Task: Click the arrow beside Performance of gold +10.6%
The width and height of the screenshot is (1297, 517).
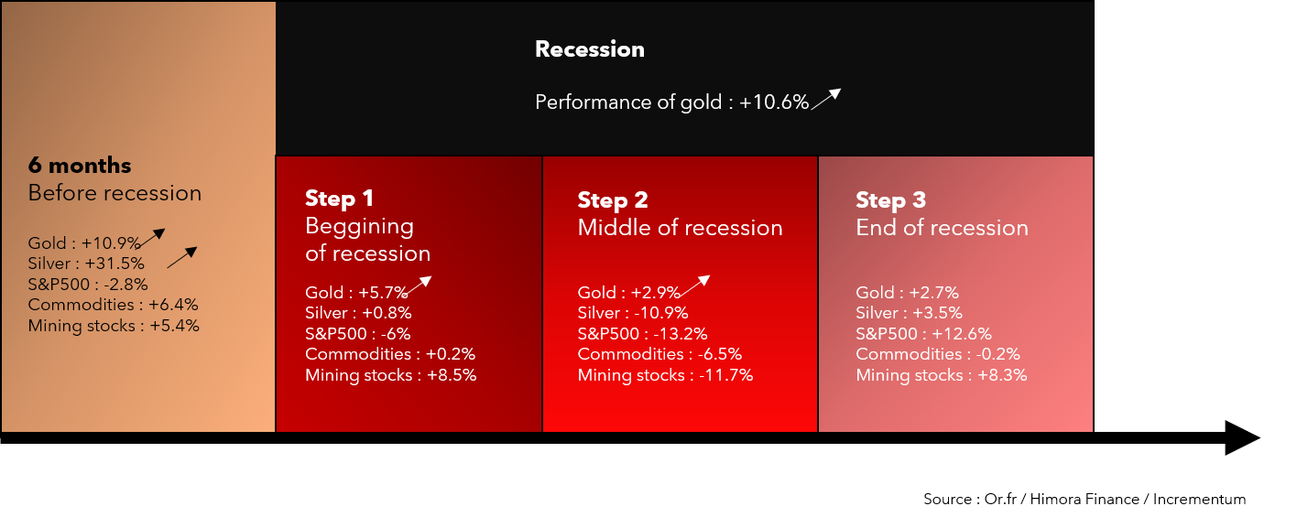Action: pos(826,99)
